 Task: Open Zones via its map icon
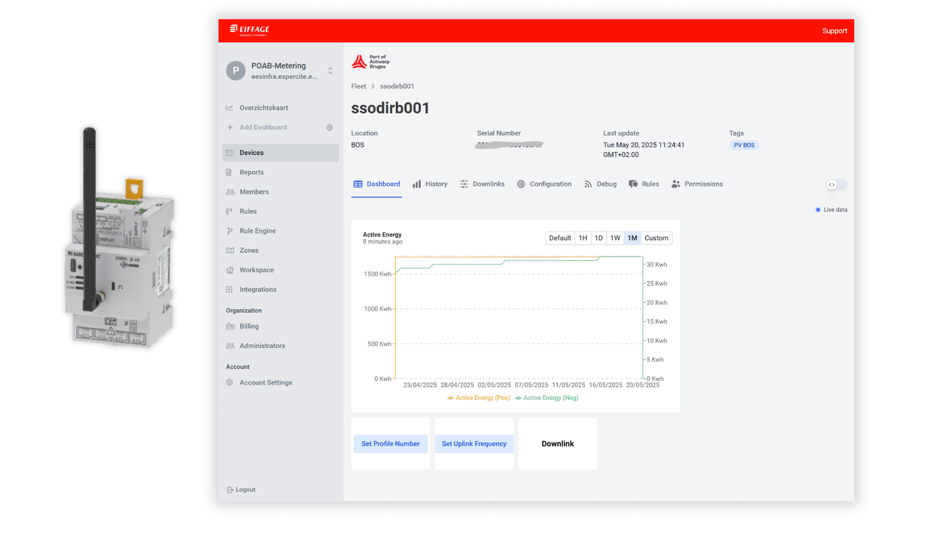point(230,250)
